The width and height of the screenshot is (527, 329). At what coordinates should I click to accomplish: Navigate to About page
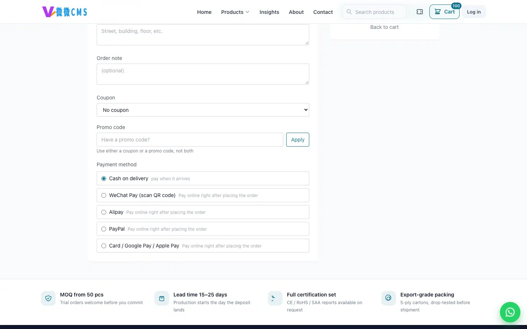tap(296, 12)
